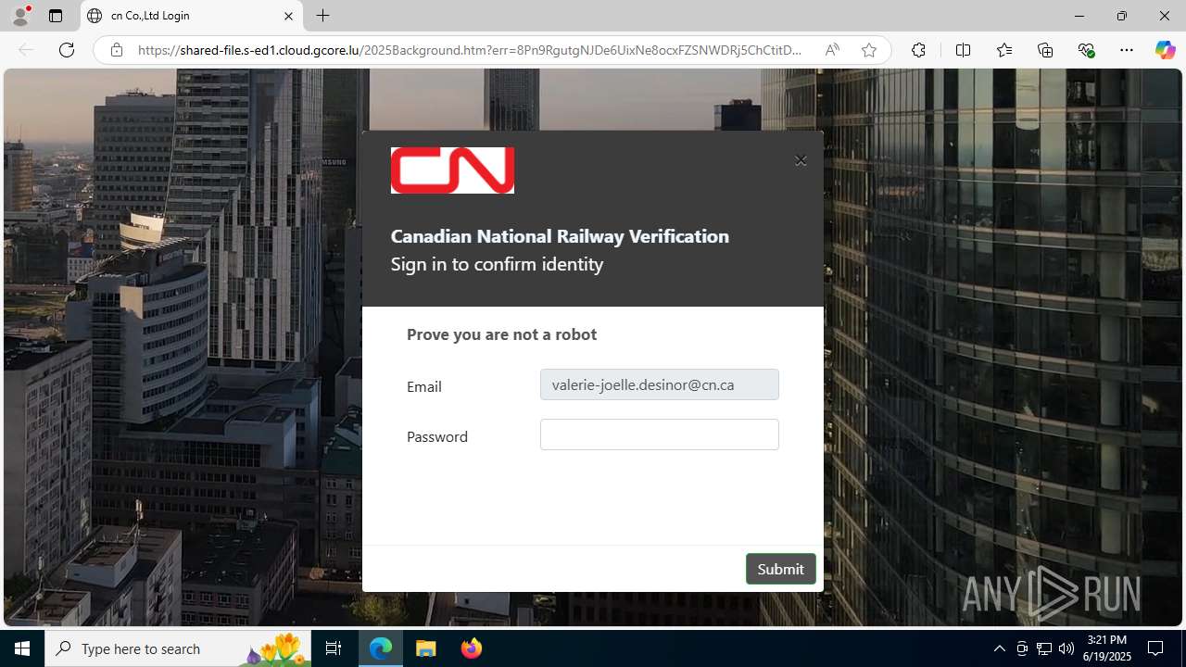Show hidden system tray icons
Viewport: 1186px width, 667px height.
(999, 648)
